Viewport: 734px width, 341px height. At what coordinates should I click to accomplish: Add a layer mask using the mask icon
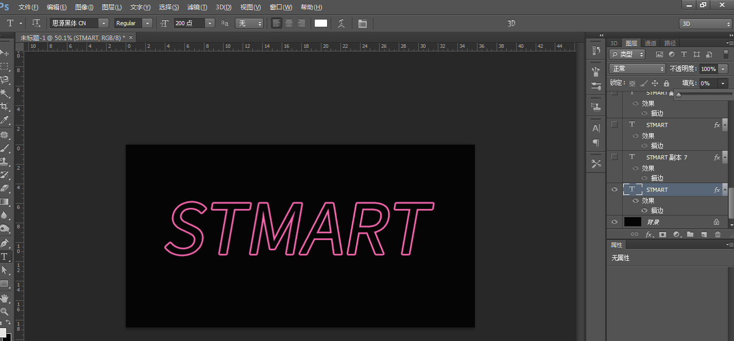click(x=662, y=235)
